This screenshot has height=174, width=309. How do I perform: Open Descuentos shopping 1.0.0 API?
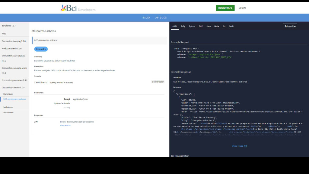coord(14,41)
